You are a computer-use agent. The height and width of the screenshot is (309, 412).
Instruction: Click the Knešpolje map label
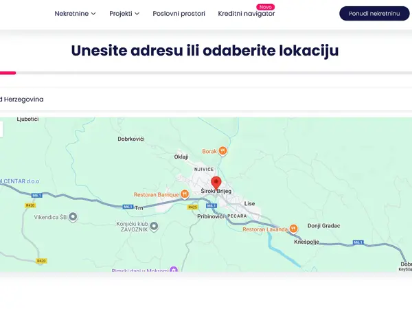(x=306, y=242)
